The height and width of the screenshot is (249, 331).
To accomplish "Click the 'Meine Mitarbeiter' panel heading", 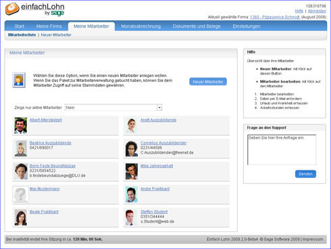I will point(27,53).
